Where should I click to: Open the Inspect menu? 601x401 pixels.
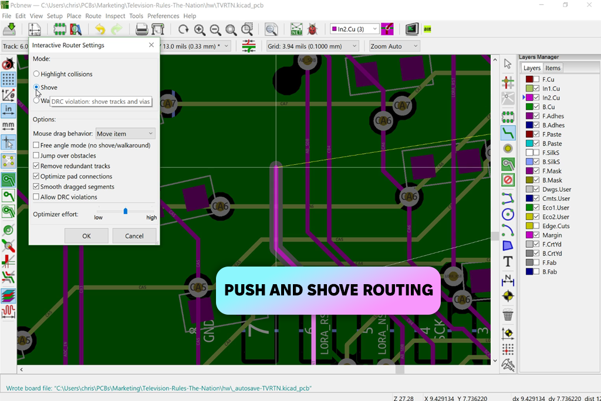(115, 16)
